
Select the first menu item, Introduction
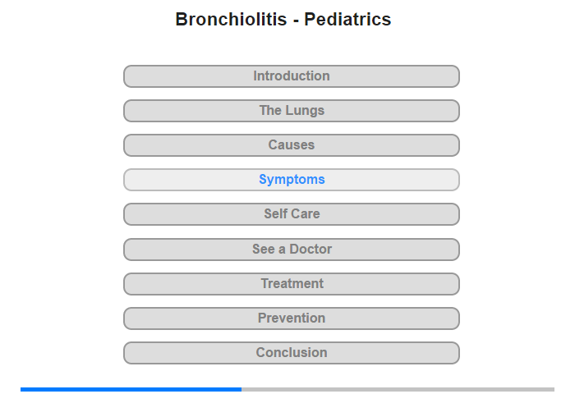[291, 76]
